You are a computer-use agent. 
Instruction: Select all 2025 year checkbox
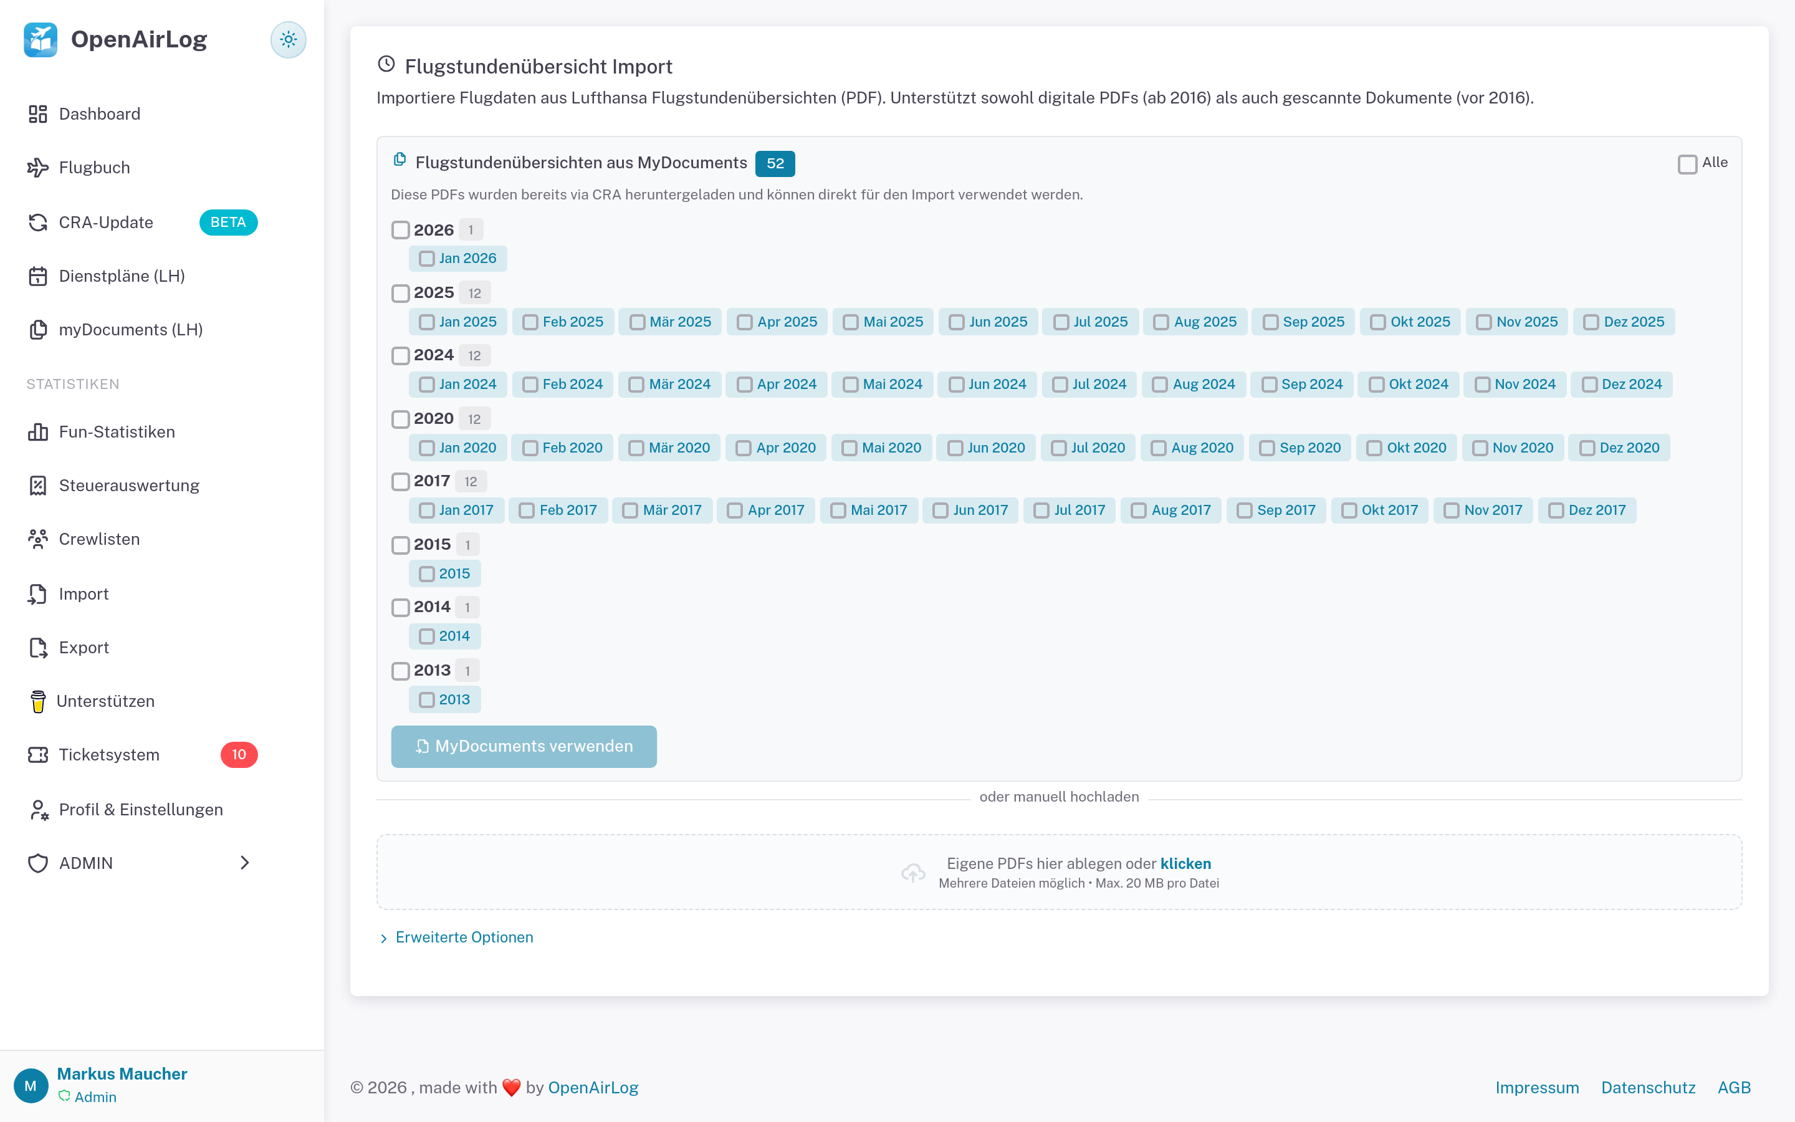(401, 293)
